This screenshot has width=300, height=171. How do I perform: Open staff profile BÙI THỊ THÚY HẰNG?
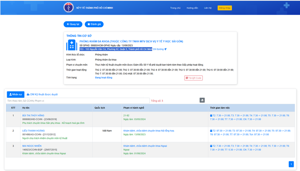(x=33, y=115)
